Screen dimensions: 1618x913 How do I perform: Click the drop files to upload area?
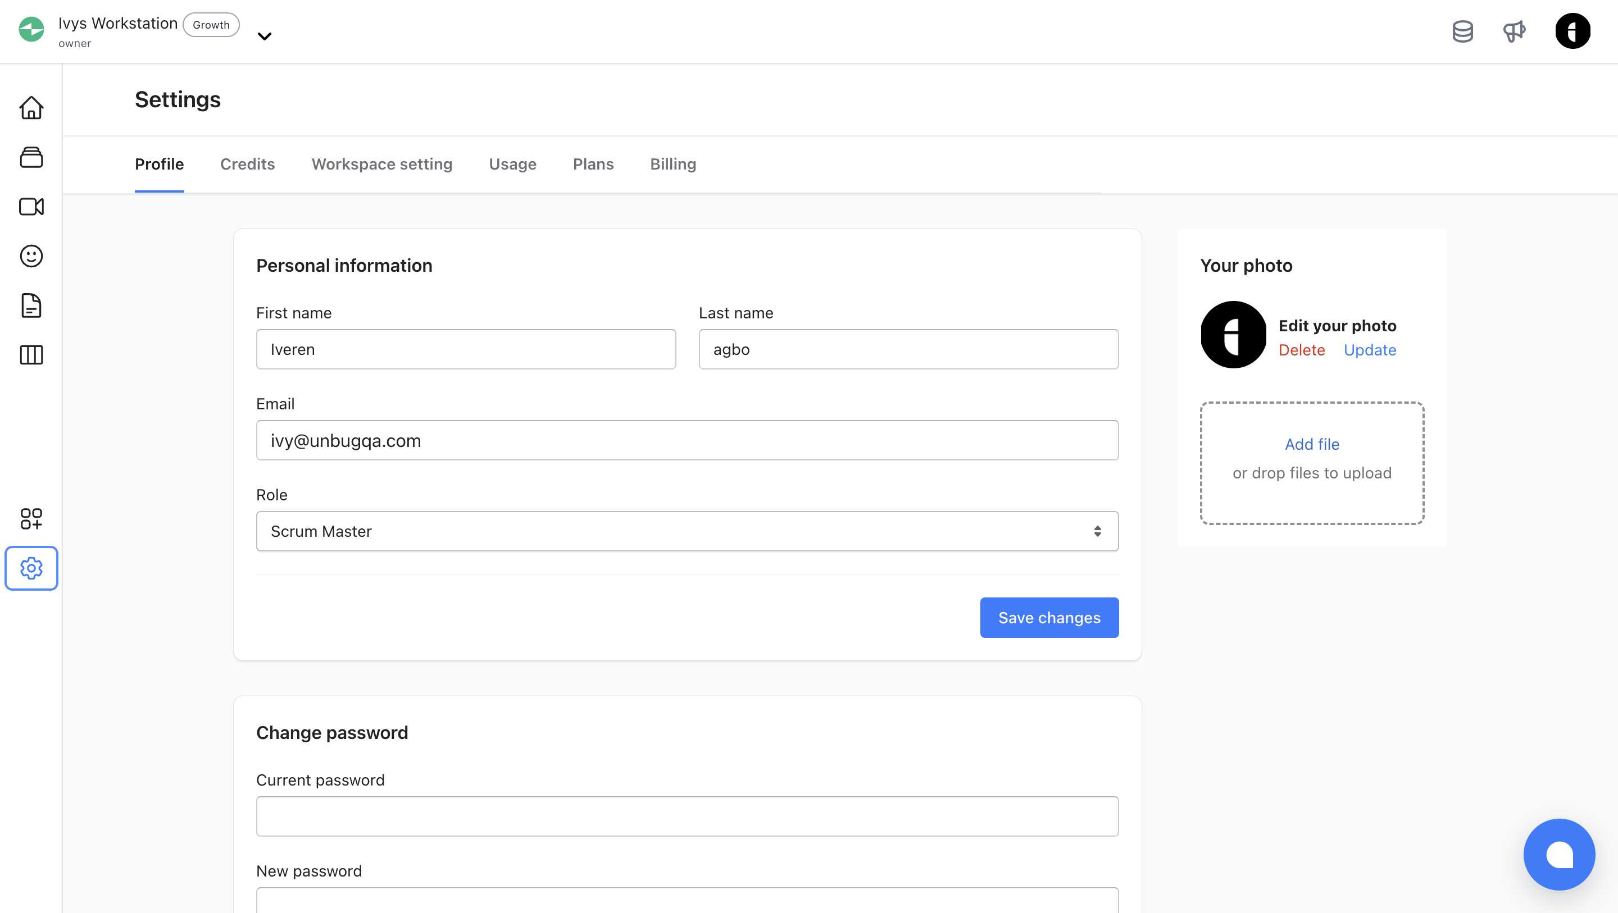[1311, 463]
